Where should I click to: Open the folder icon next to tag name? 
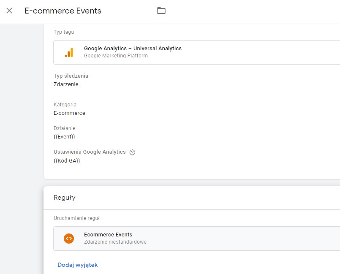pos(161,11)
